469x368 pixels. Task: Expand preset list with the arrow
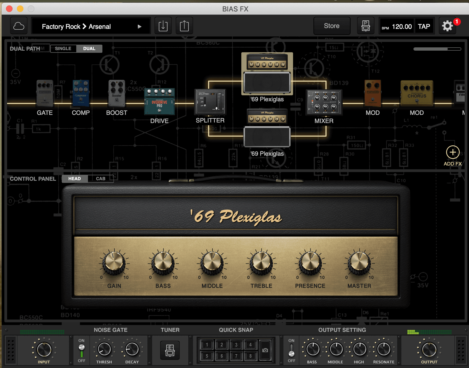click(x=139, y=27)
